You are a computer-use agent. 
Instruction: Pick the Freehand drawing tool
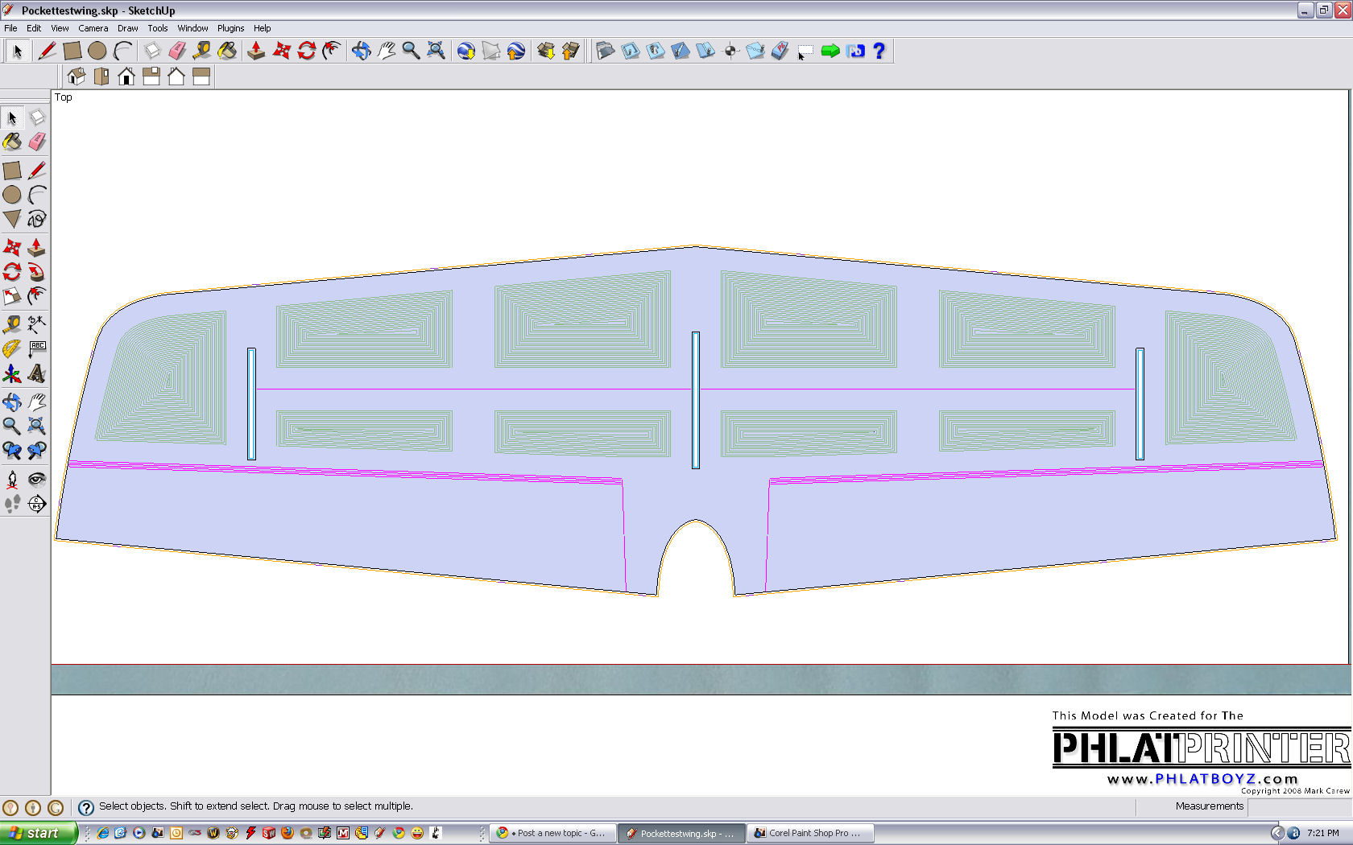pos(37,219)
